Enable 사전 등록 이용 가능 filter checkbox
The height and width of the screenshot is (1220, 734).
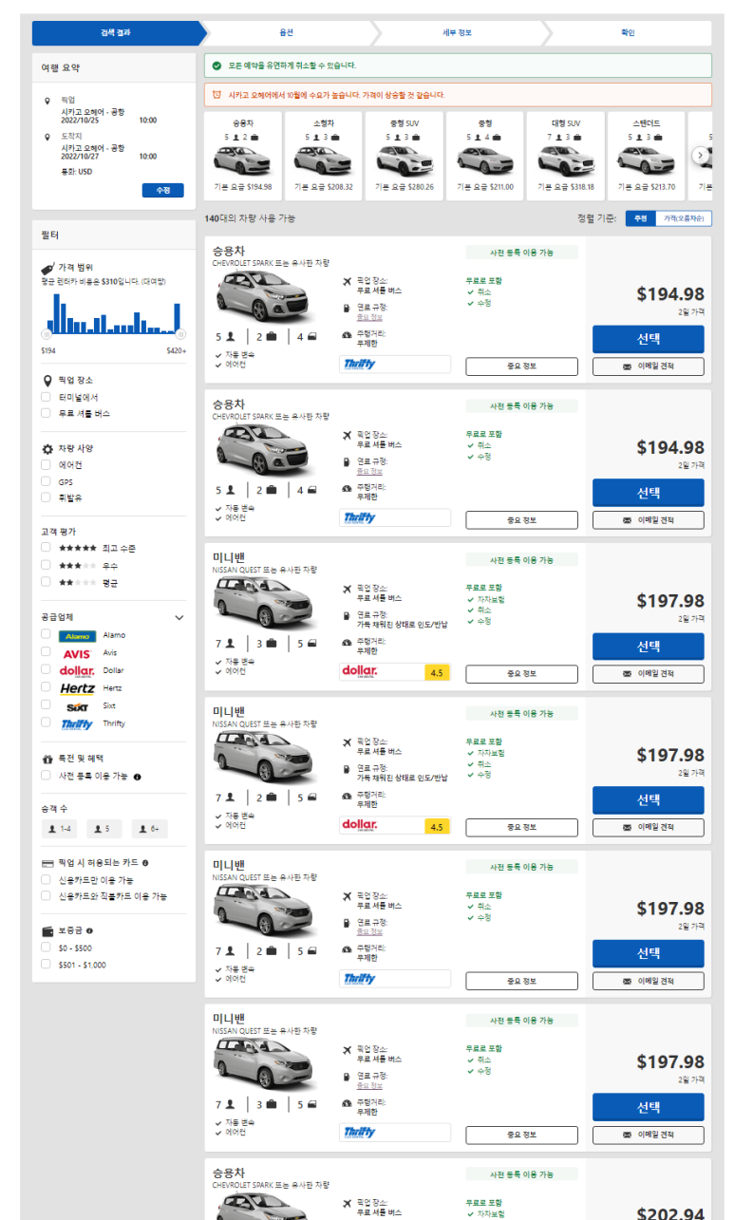tap(46, 776)
